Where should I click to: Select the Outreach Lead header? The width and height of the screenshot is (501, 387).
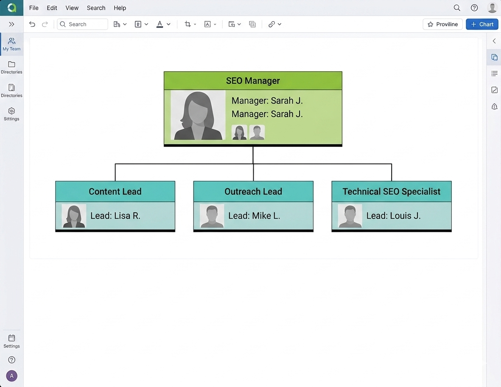[253, 191]
